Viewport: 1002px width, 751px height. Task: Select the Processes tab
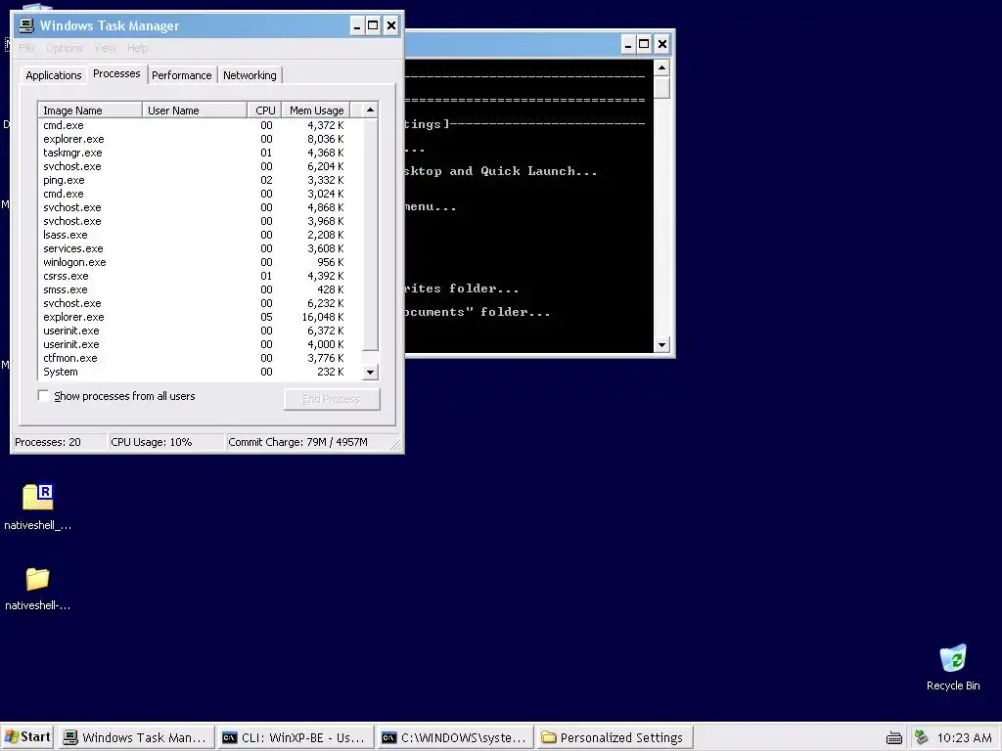[116, 73]
